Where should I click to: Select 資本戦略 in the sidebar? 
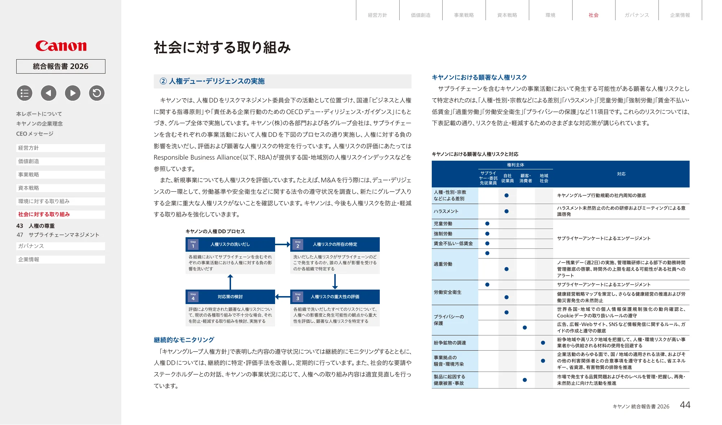coord(61,188)
